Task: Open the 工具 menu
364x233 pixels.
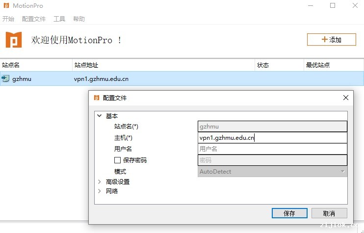Action: click(x=59, y=19)
